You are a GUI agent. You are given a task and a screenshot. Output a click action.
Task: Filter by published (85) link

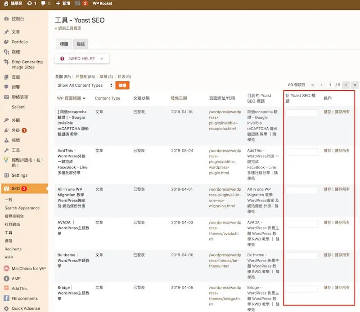tap(85, 76)
